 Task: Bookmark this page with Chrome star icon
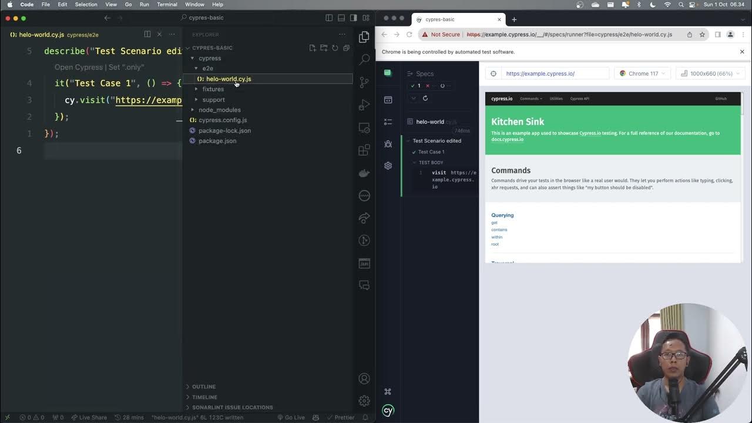coord(702,35)
